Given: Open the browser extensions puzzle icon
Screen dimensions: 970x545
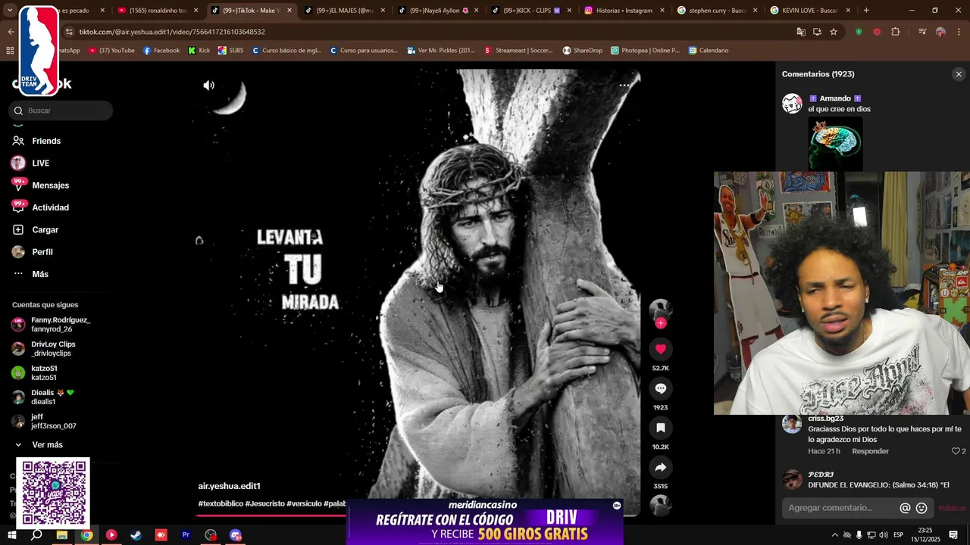Looking at the screenshot, I should (896, 32).
